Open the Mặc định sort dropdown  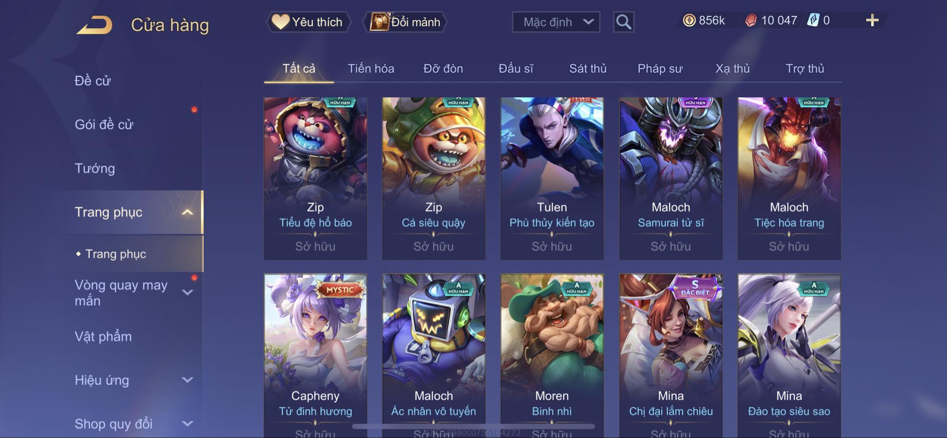click(x=556, y=22)
